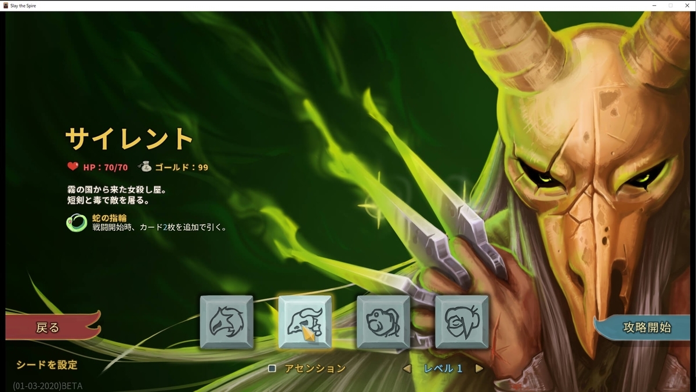Select the Defect character portrait button
Viewport: 696px width, 392px height.
[x=383, y=322]
